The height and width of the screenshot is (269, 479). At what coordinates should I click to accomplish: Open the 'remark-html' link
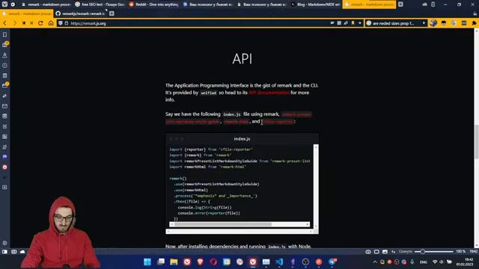[237, 121]
